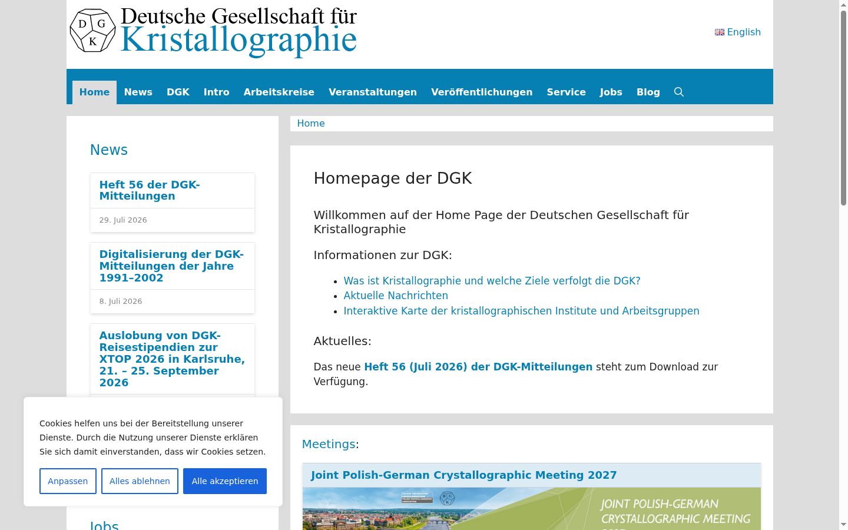Image resolution: width=848 pixels, height=530 pixels.
Task: Open the Arbeitskreise menu
Action: [x=279, y=92]
